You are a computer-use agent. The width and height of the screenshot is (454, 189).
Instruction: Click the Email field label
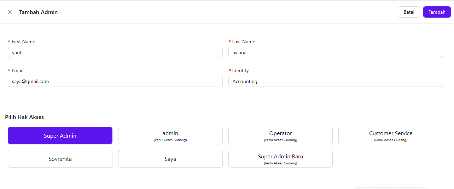click(18, 70)
